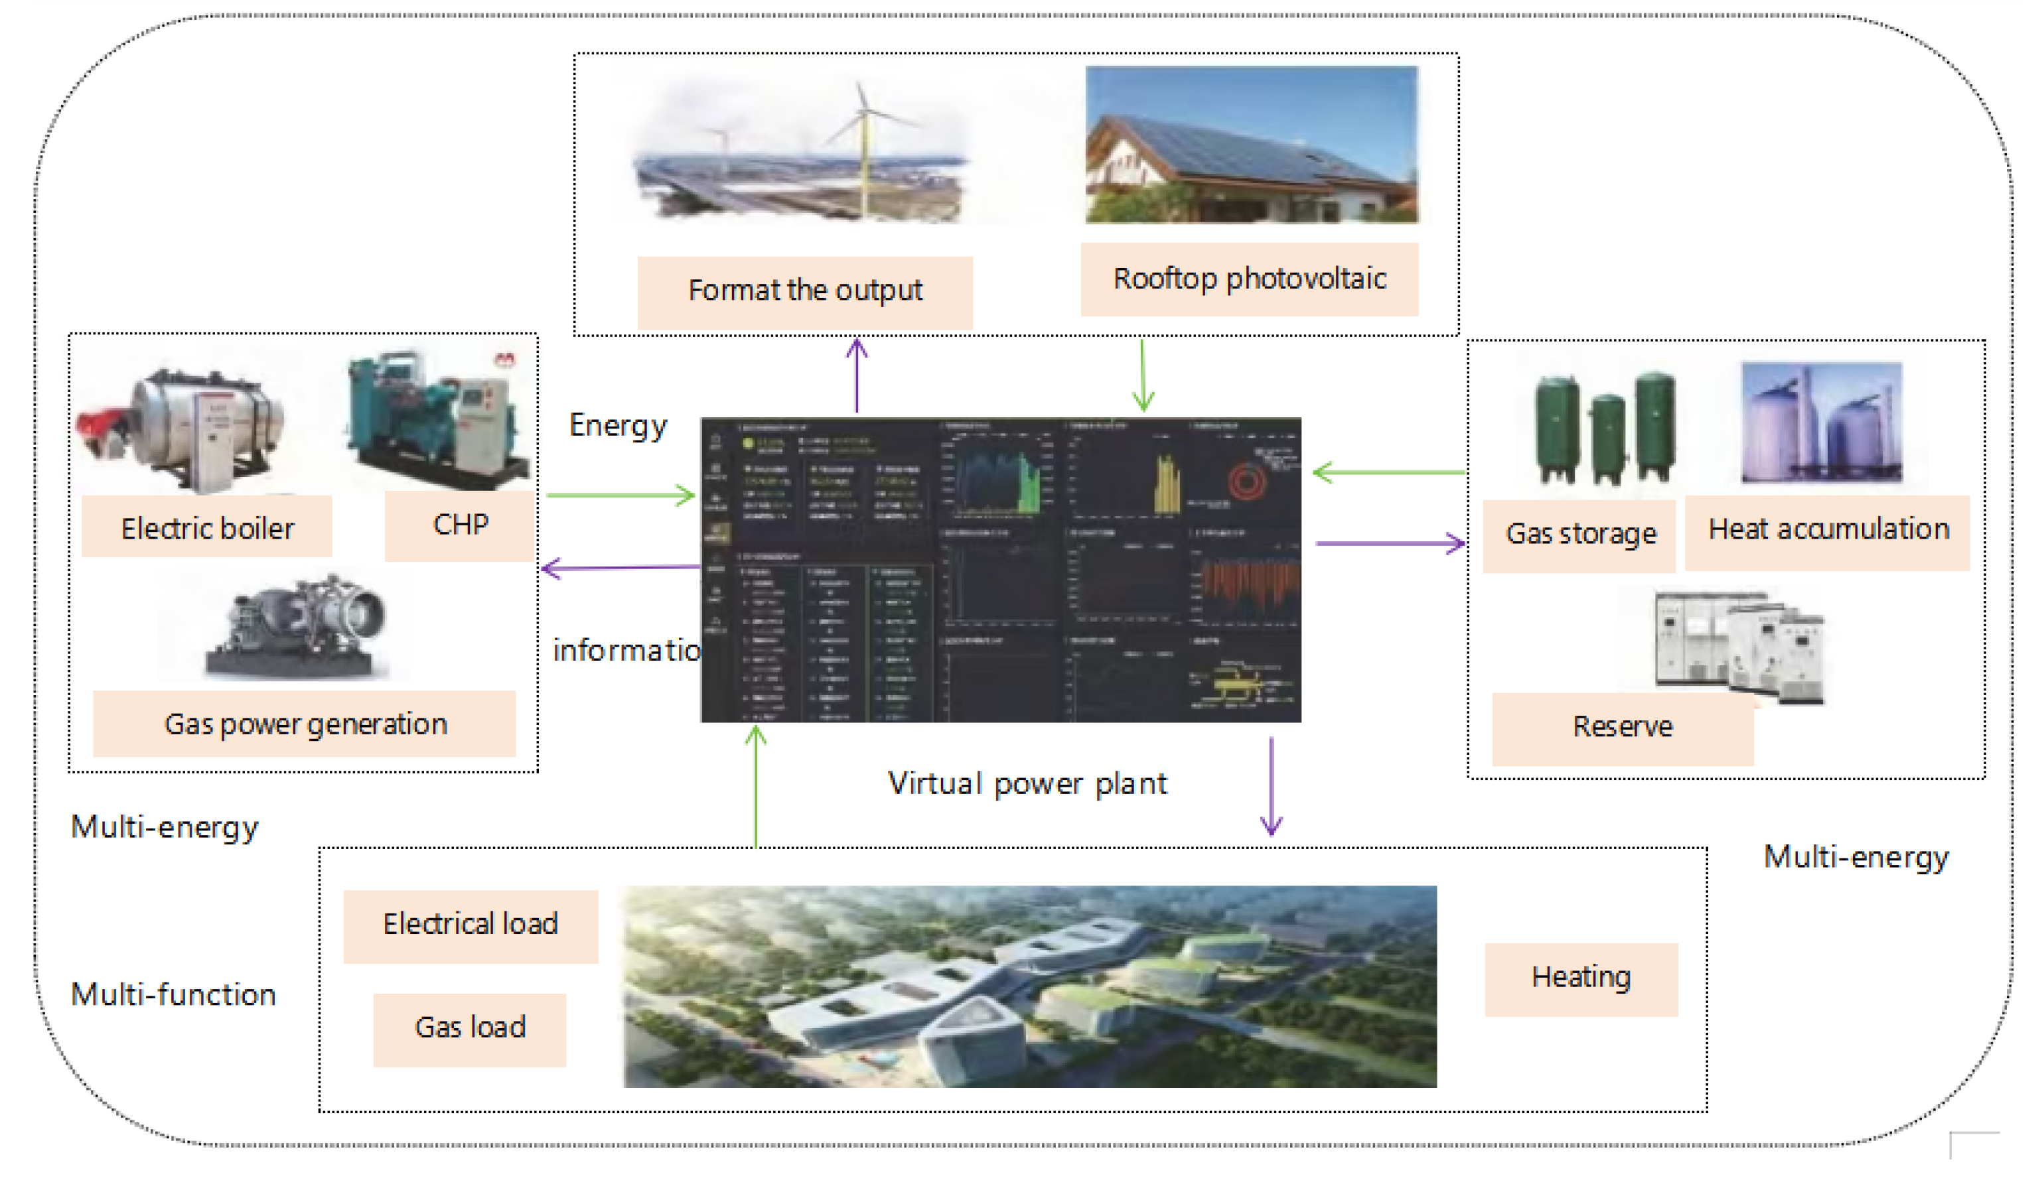Click the Virtual power plant caption

coord(1027,784)
